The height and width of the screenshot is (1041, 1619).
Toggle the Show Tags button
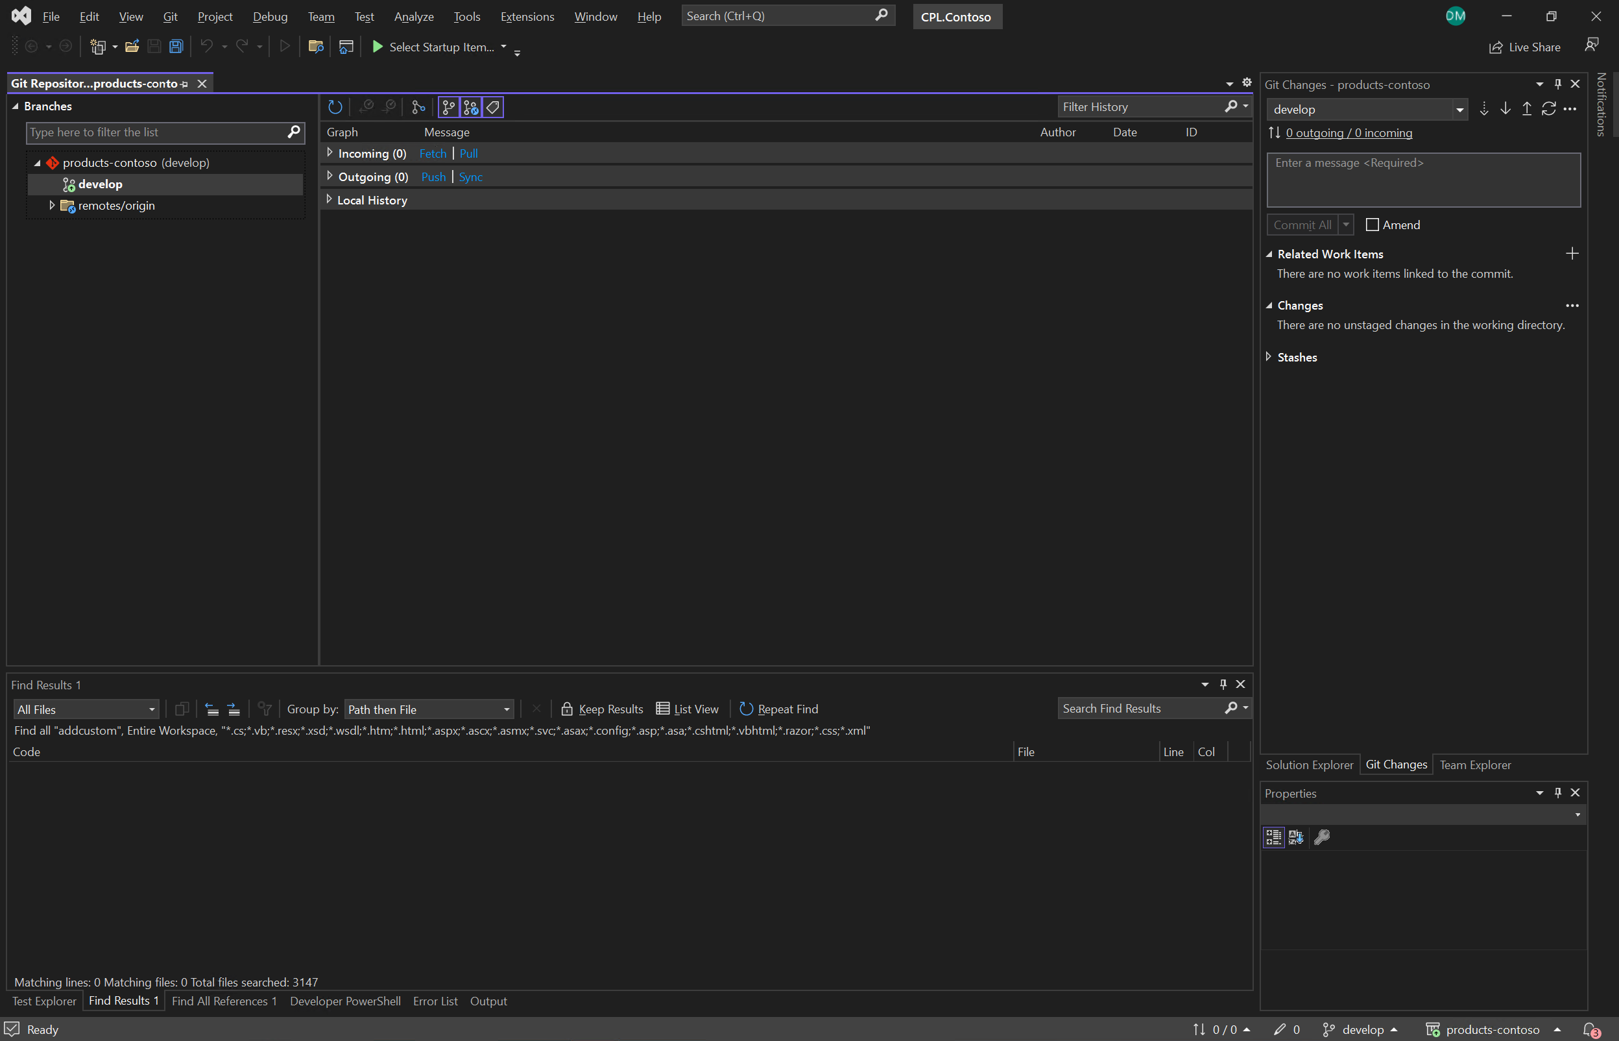point(493,107)
